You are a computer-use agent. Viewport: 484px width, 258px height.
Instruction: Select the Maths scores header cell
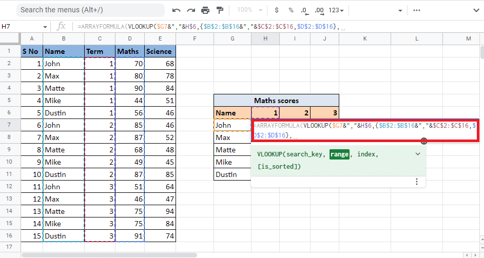[x=276, y=101]
